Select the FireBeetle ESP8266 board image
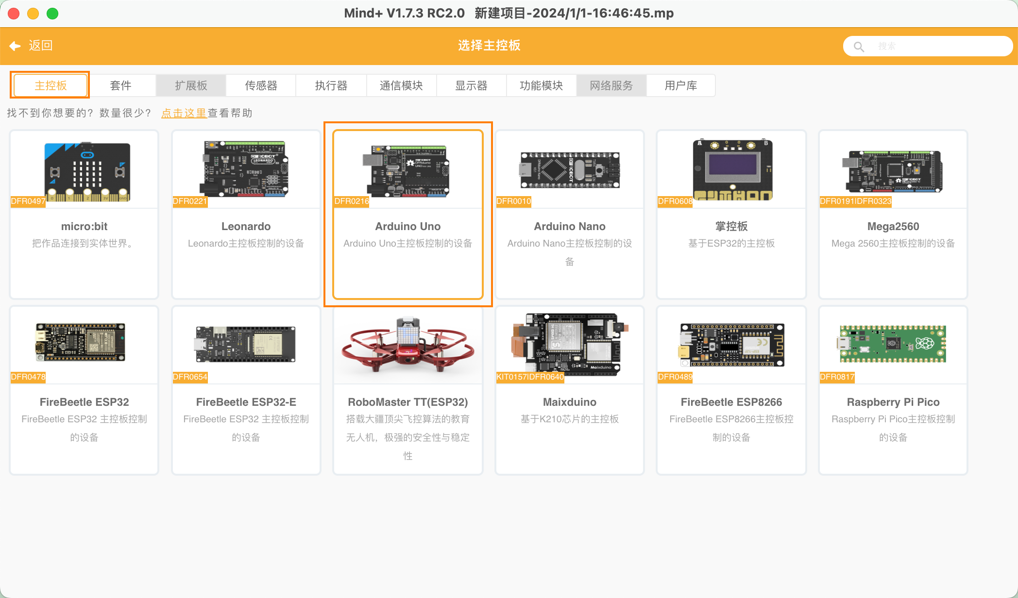Screen dimensions: 1018x598 pyautogui.click(x=731, y=345)
